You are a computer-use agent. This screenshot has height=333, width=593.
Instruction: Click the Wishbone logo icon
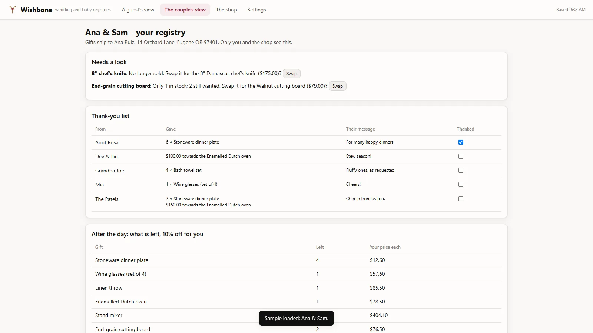[13, 10]
